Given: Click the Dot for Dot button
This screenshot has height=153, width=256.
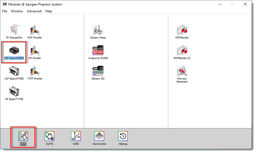Looking at the screenshot, I should coord(99,136).
